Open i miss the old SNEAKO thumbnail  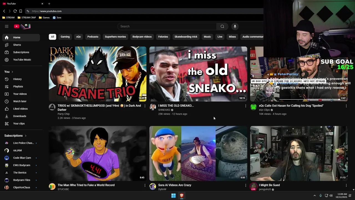198,74
